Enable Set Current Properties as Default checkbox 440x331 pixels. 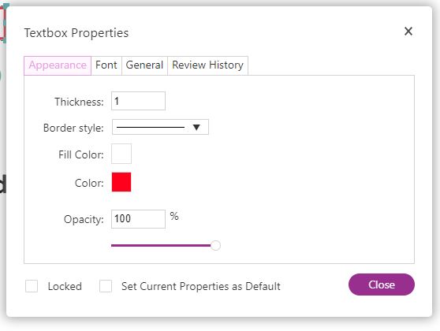106,286
